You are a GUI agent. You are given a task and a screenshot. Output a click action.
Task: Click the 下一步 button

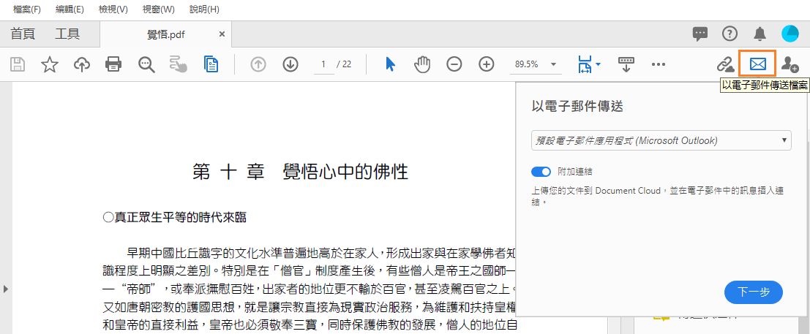click(x=754, y=292)
